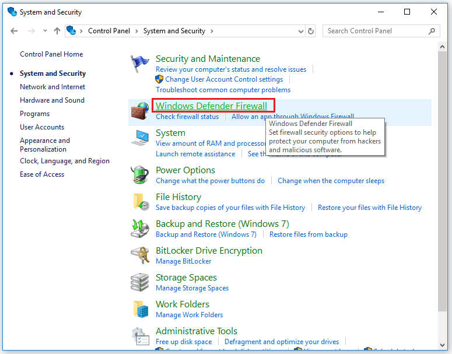Click the Security and Maintenance flag icon
Screen dimensions: 452x354
140,64
